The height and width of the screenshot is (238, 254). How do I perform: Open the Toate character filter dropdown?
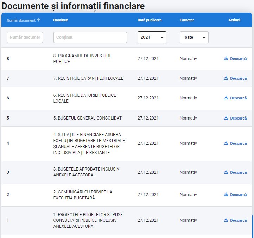tap(194, 37)
